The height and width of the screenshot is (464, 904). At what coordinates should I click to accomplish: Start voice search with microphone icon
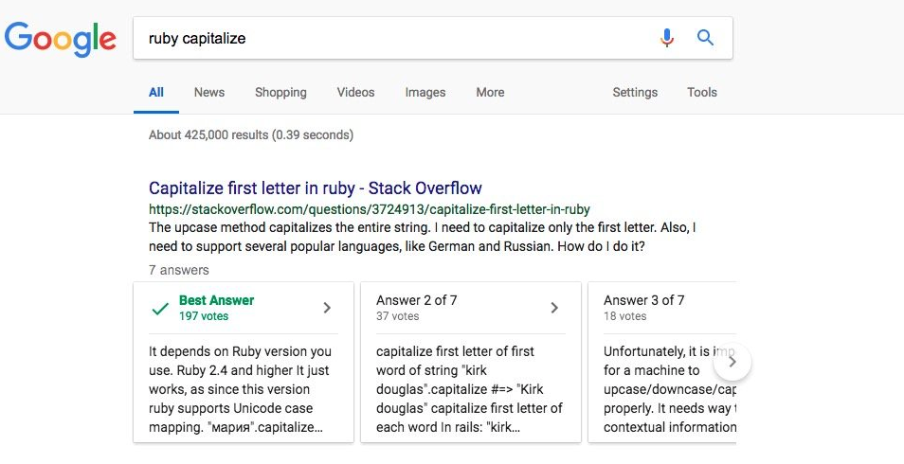coord(666,38)
